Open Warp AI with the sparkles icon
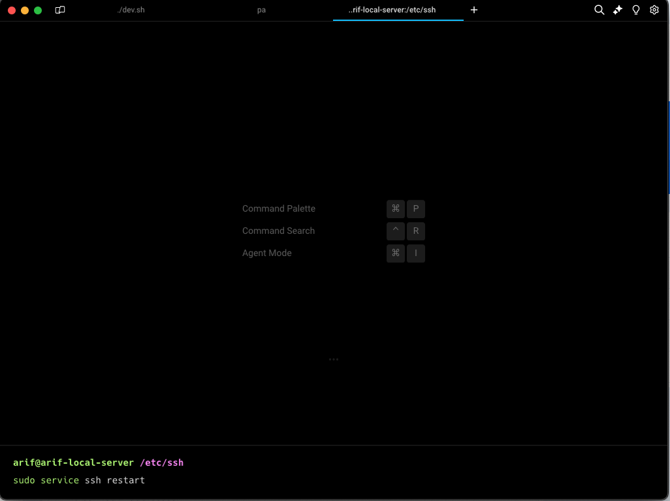Screen dimensions: 670x501 click(x=617, y=10)
